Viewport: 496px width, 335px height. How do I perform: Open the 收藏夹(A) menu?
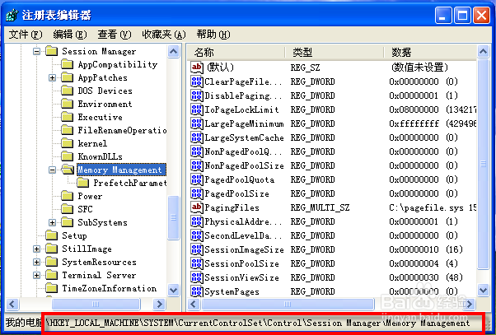point(164,34)
